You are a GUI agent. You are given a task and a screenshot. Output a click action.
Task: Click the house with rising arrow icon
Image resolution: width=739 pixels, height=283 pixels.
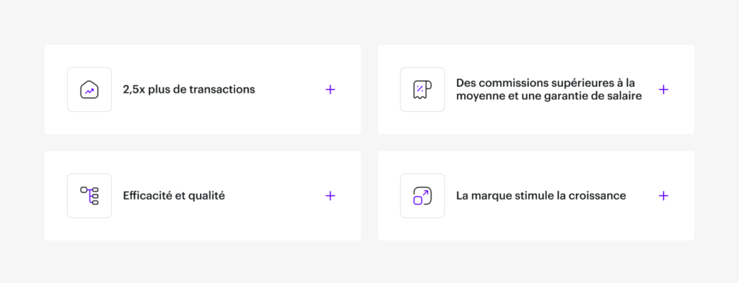click(x=89, y=90)
